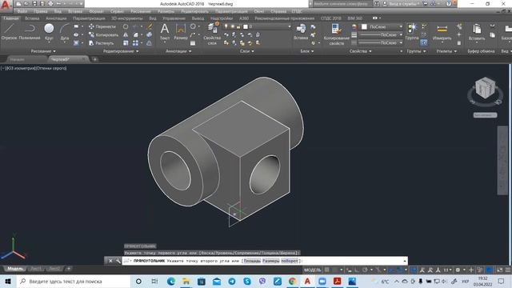Screen dimensions: 512x288
Task: Open Windows Start menu
Action: pos(8,281)
